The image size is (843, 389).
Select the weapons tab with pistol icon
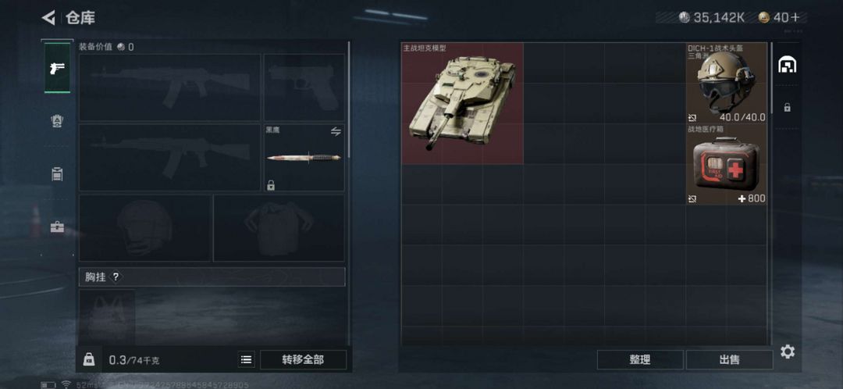57,68
